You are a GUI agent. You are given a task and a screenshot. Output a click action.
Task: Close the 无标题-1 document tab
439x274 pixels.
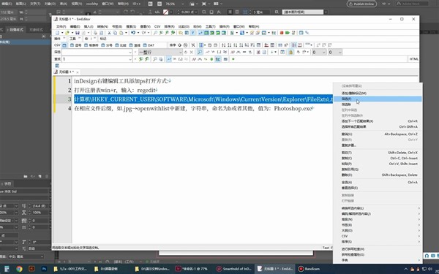click(x=78, y=72)
